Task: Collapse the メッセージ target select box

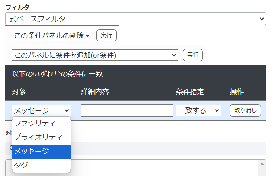Action: [41, 110]
